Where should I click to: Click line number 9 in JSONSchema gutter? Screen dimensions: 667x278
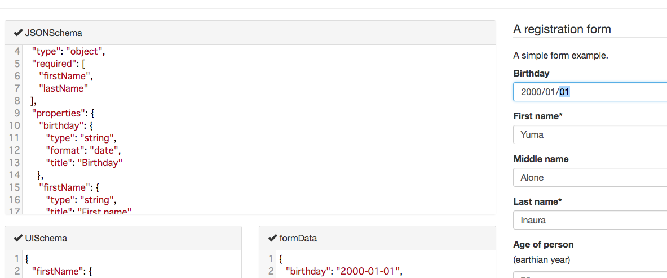pos(16,113)
